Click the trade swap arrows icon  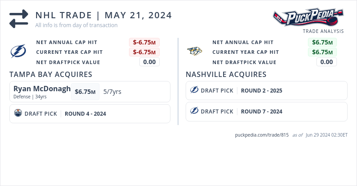(x=18, y=19)
